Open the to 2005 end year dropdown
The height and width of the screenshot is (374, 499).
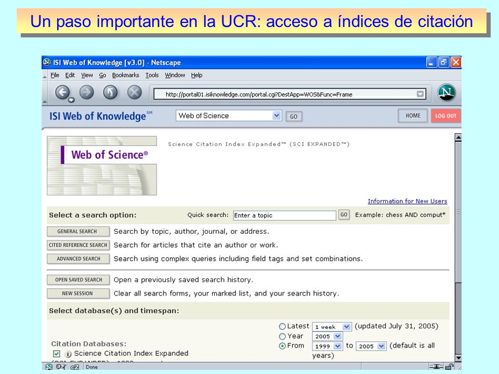pyautogui.click(x=371, y=346)
